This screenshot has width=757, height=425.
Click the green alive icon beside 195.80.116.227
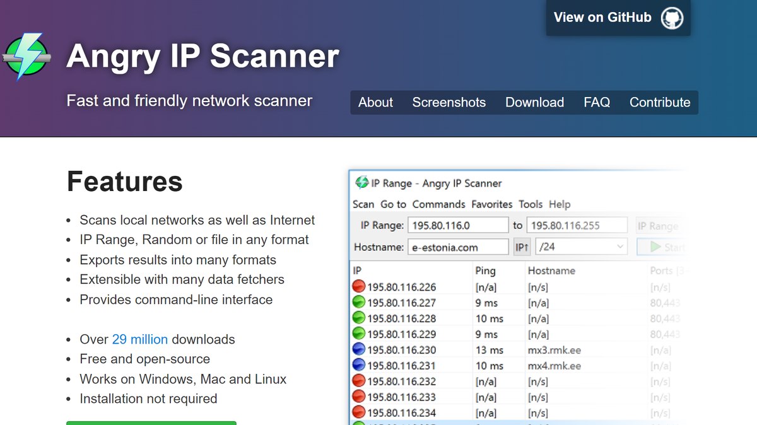coord(358,302)
